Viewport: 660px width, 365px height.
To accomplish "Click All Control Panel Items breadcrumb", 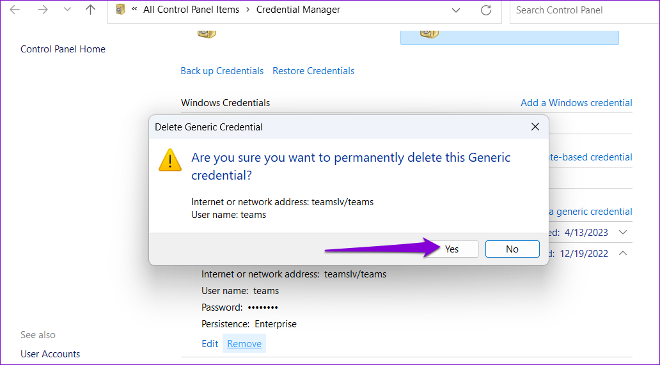I will (x=191, y=10).
